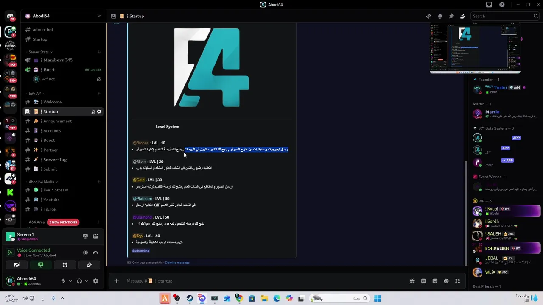Open Windows Start button on taskbar
Screen dimensions: 543x305
[377, 298]
